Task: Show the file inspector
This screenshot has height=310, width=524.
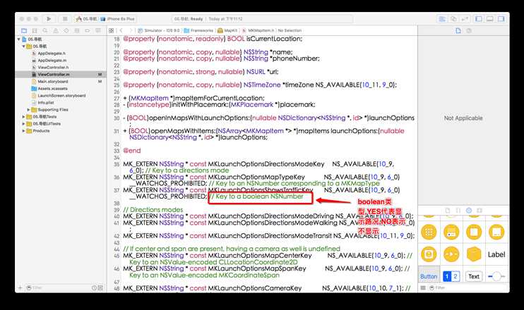Action: (x=458, y=31)
